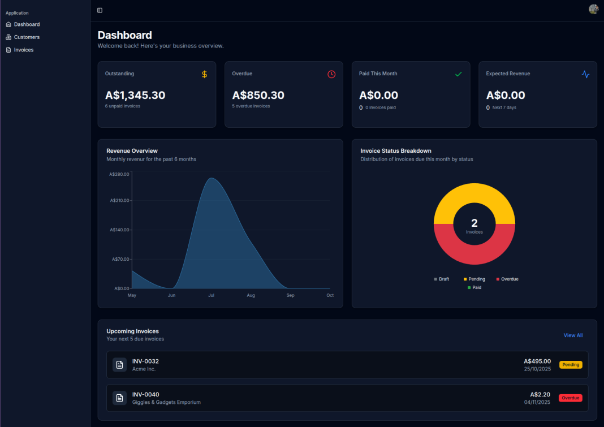Open the user avatar profile menu
Viewport: 604px width, 427px height.
pyautogui.click(x=593, y=10)
